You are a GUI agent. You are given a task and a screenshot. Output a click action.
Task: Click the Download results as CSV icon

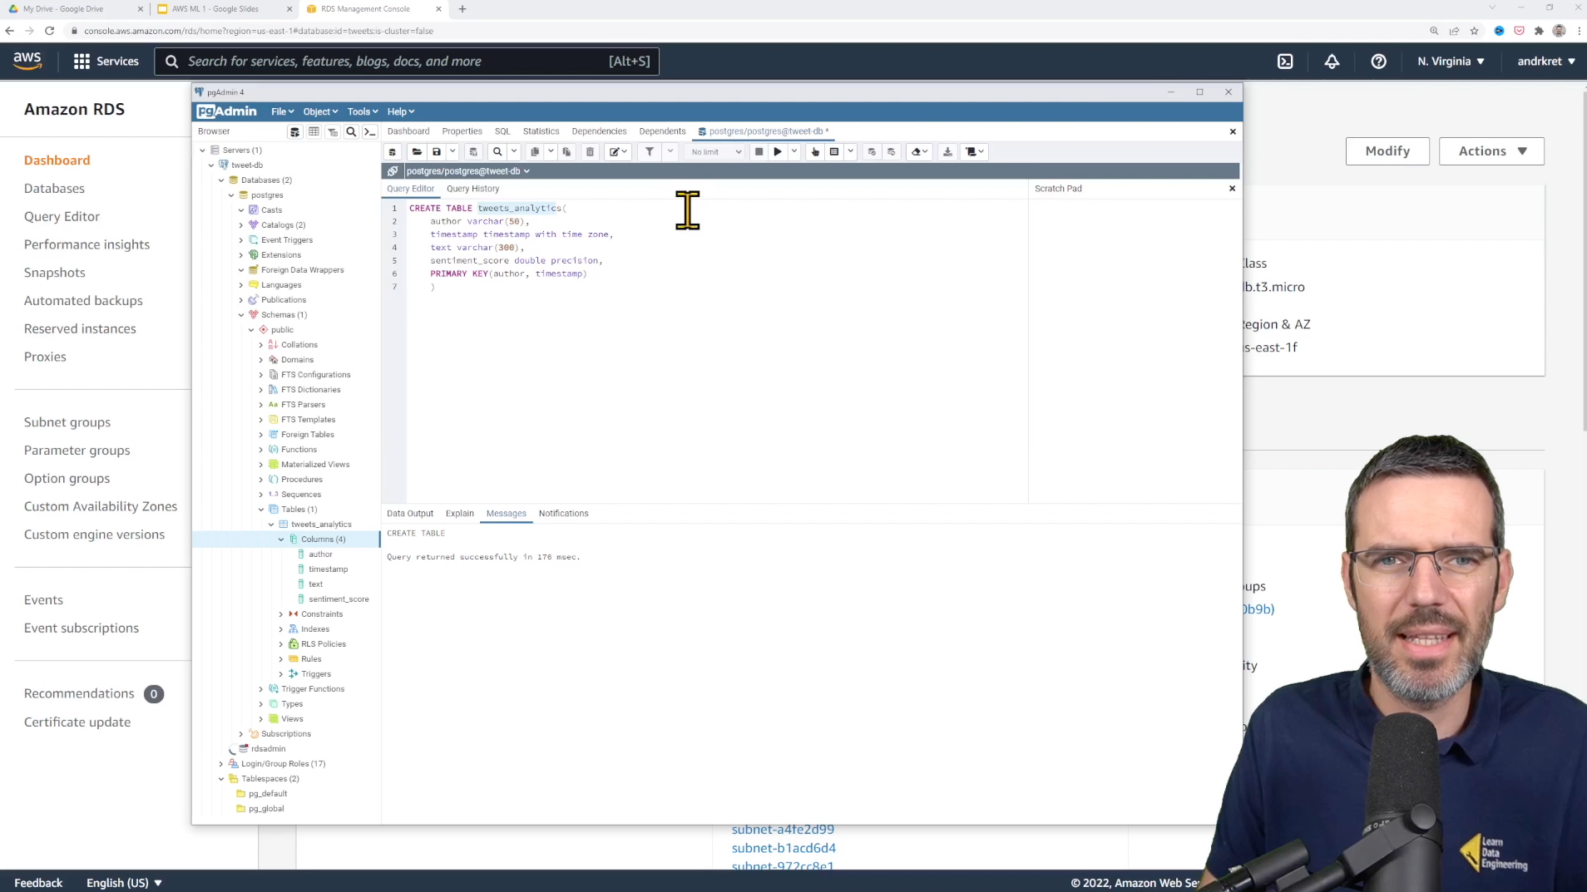coord(947,151)
